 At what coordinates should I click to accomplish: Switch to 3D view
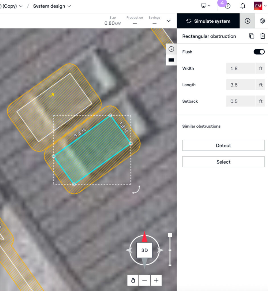(144, 250)
